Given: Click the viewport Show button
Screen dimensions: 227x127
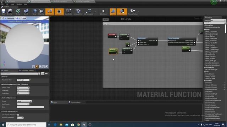Looking at the screenshot, I should (x=24, y=18).
